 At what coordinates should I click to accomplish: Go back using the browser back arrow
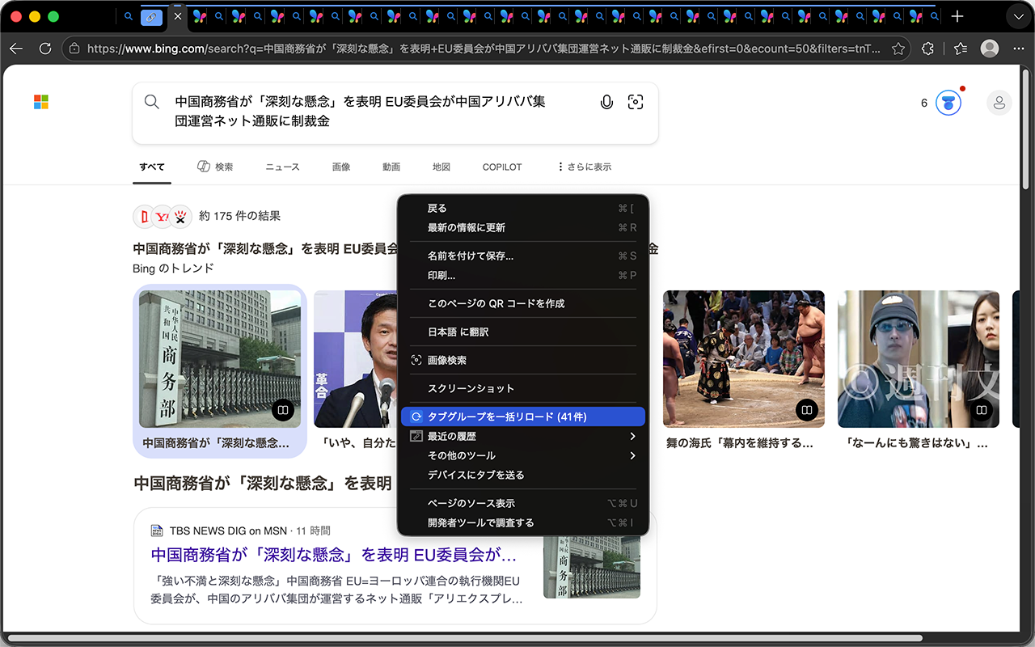click(x=16, y=49)
